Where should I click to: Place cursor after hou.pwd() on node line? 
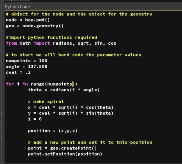(x=50, y=20)
